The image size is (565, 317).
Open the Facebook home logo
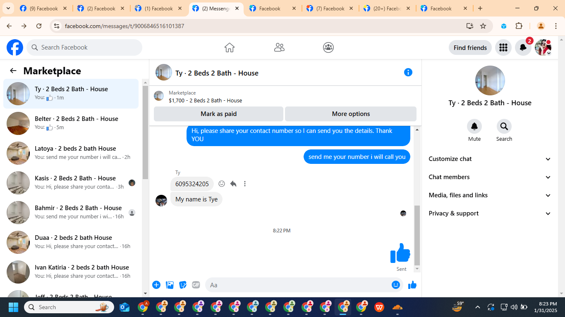tap(15, 47)
